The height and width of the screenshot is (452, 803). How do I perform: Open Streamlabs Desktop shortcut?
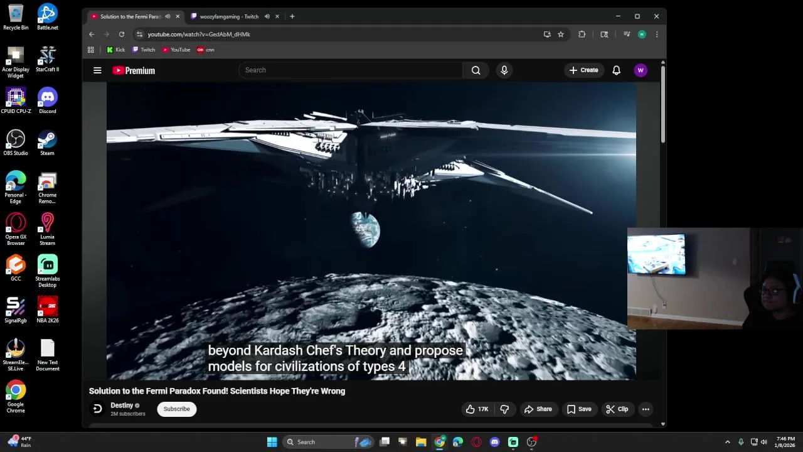pyautogui.click(x=48, y=271)
